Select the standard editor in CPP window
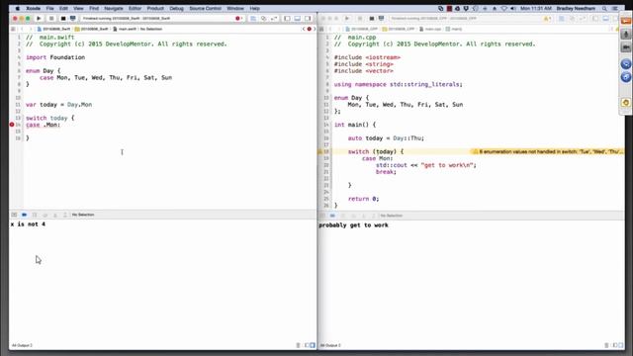This screenshot has width=633, height=356. [562, 19]
